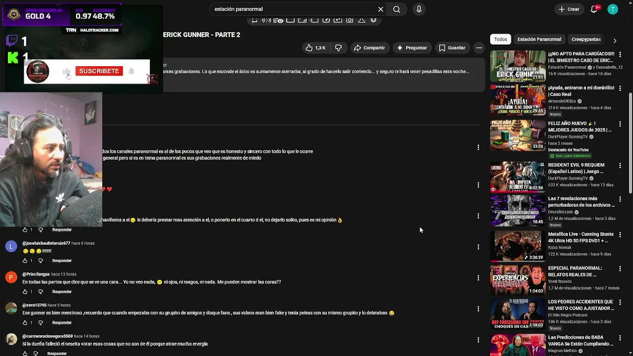633x356 pixels.
Task: Open the gear settings icon in extension toolbar
Action: pos(373,20)
